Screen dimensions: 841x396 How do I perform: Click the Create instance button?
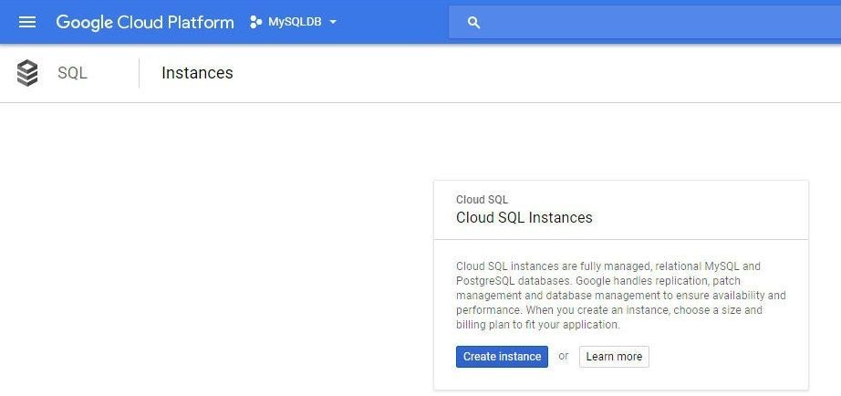[502, 357]
